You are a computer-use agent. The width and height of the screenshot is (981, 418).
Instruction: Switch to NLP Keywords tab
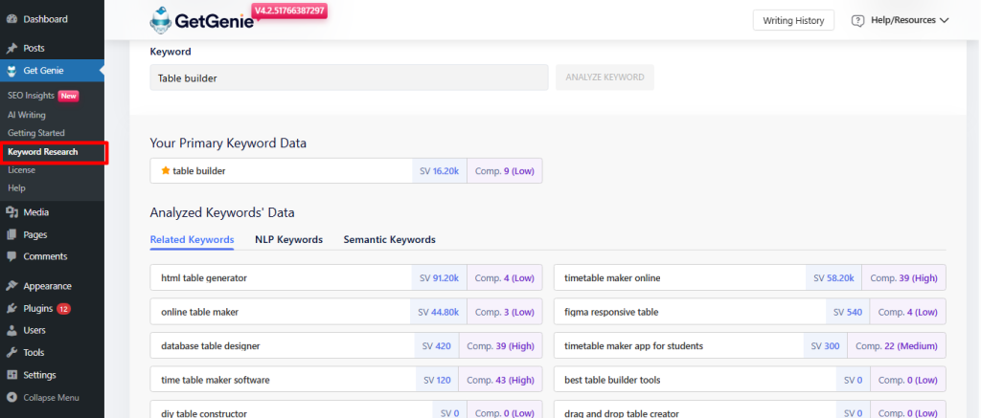289,239
